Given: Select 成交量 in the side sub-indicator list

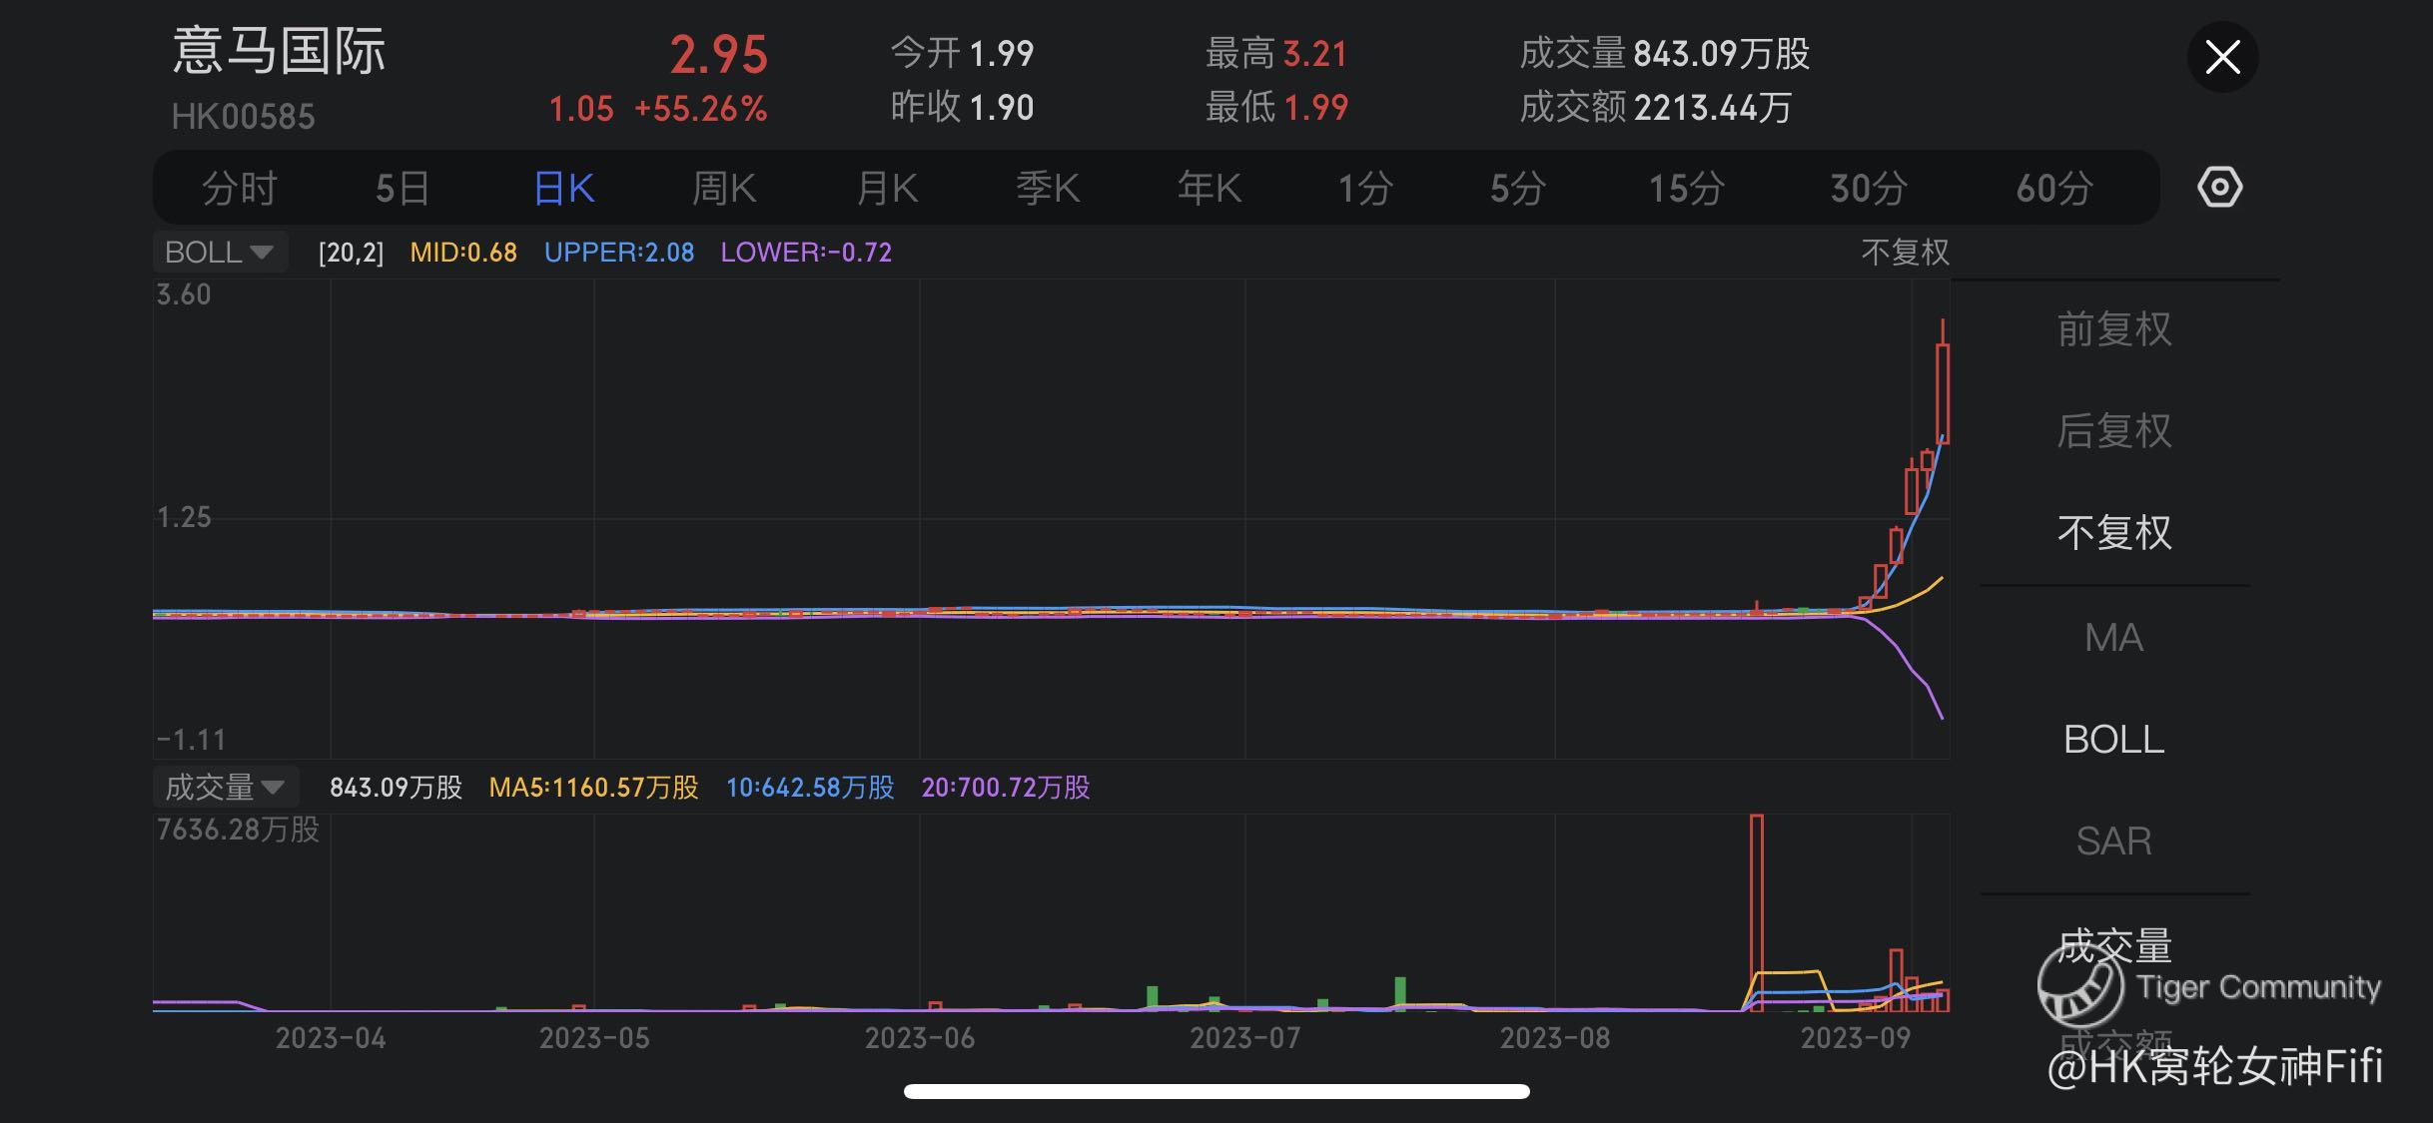Looking at the screenshot, I should tap(2113, 944).
